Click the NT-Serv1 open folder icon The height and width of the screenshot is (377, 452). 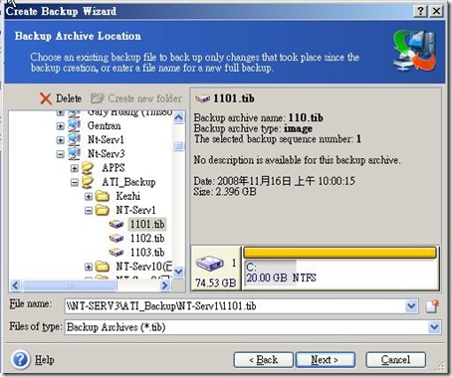(x=103, y=210)
